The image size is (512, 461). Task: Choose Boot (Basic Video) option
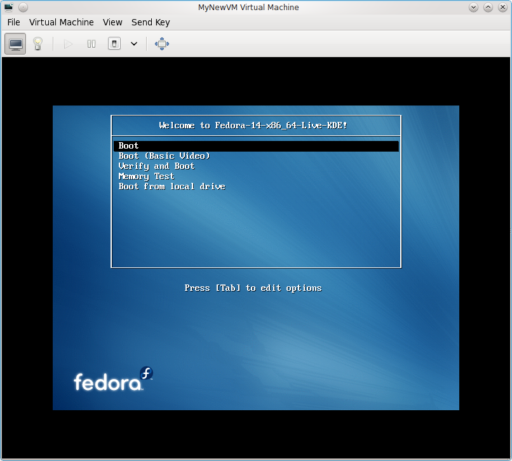[x=164, y=156]
